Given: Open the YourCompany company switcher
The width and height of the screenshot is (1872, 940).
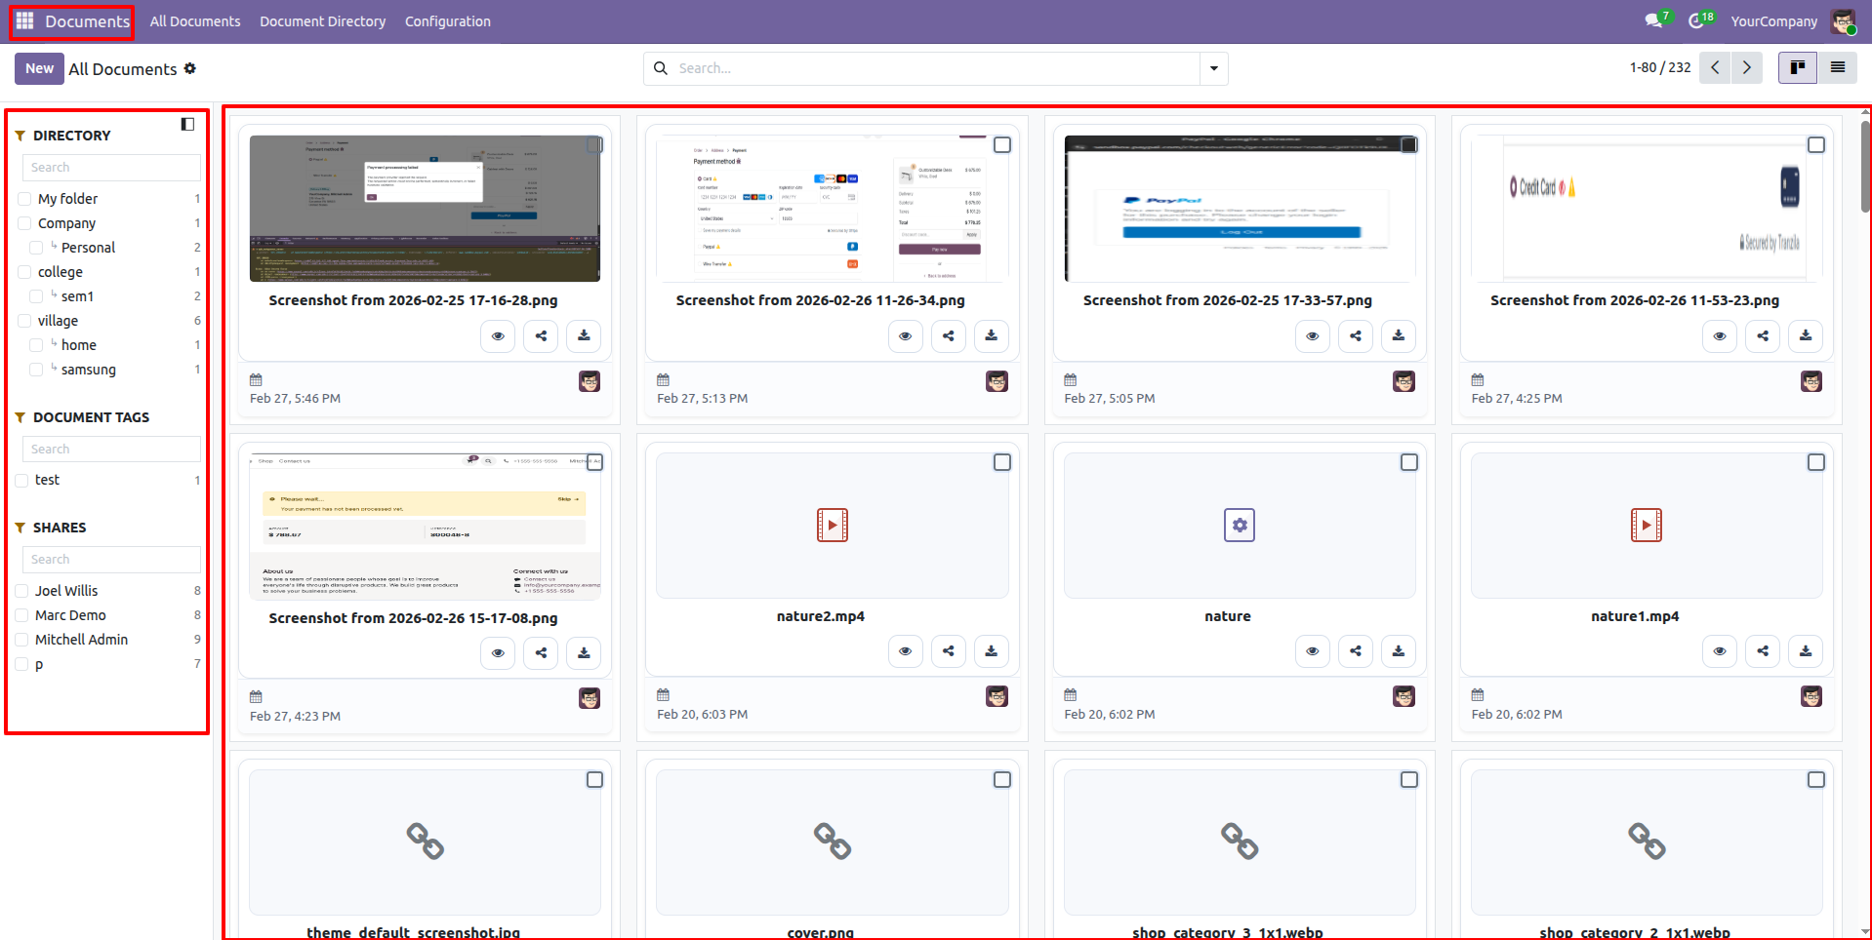Looking at the screenshot, I should tap(1773, 21).
